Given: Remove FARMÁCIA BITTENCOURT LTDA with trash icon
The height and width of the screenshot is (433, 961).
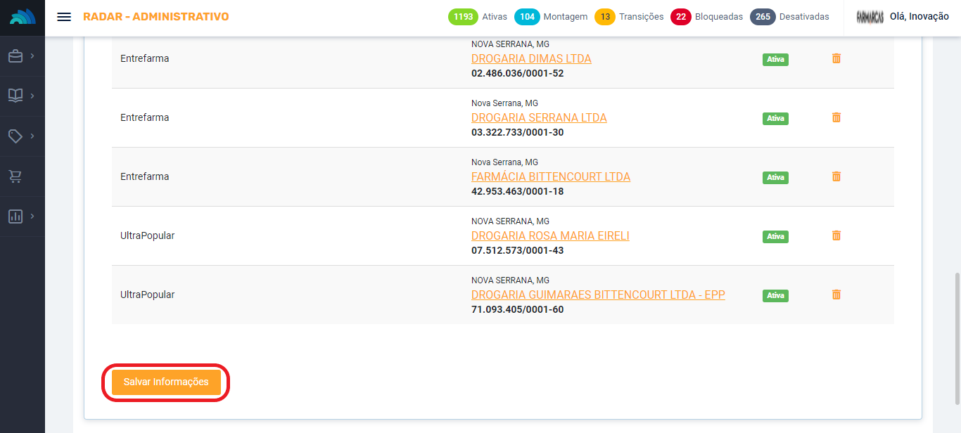Looking at the screenshot, I should pos(836,176).
